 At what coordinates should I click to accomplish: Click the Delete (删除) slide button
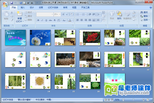tap(28, 20)
